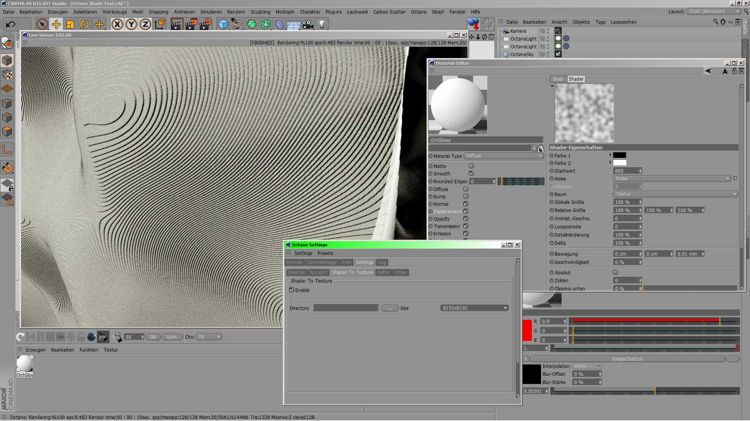Viewport: 750px width, 421px height.
Task: Toggle the X axis lock
Action: pyautogui.click(x=117, y=24)
